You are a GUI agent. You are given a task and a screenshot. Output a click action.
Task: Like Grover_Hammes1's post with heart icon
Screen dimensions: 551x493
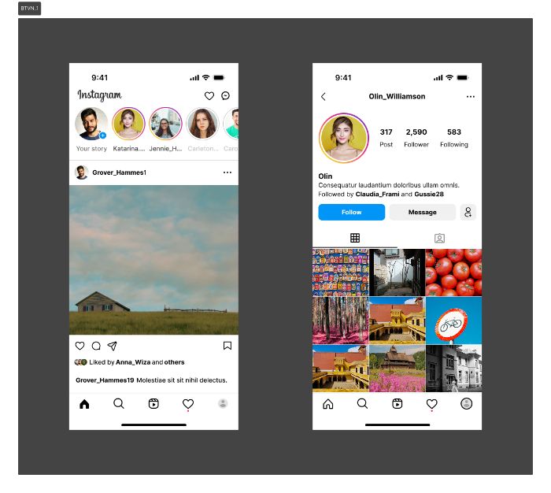80,346
